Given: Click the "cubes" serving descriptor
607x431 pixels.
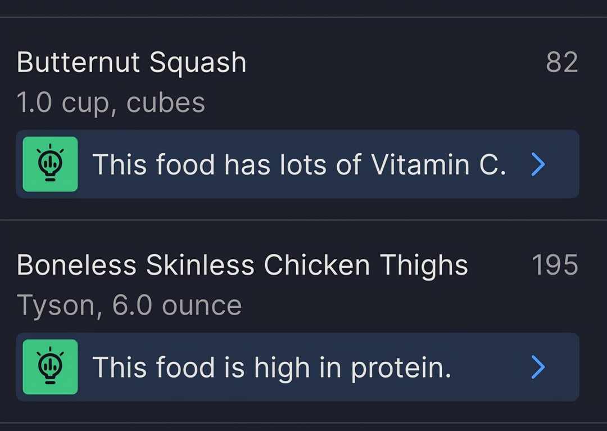Looking at the screenshot, I should (166, 103).
